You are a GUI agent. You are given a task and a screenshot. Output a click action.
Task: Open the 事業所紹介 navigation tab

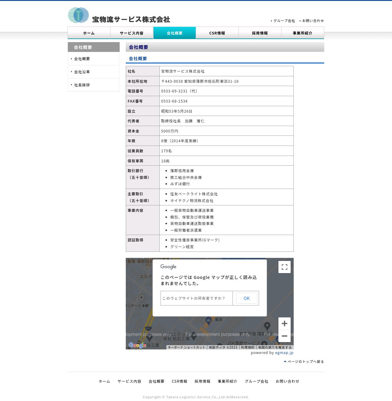tap(303, 33)
